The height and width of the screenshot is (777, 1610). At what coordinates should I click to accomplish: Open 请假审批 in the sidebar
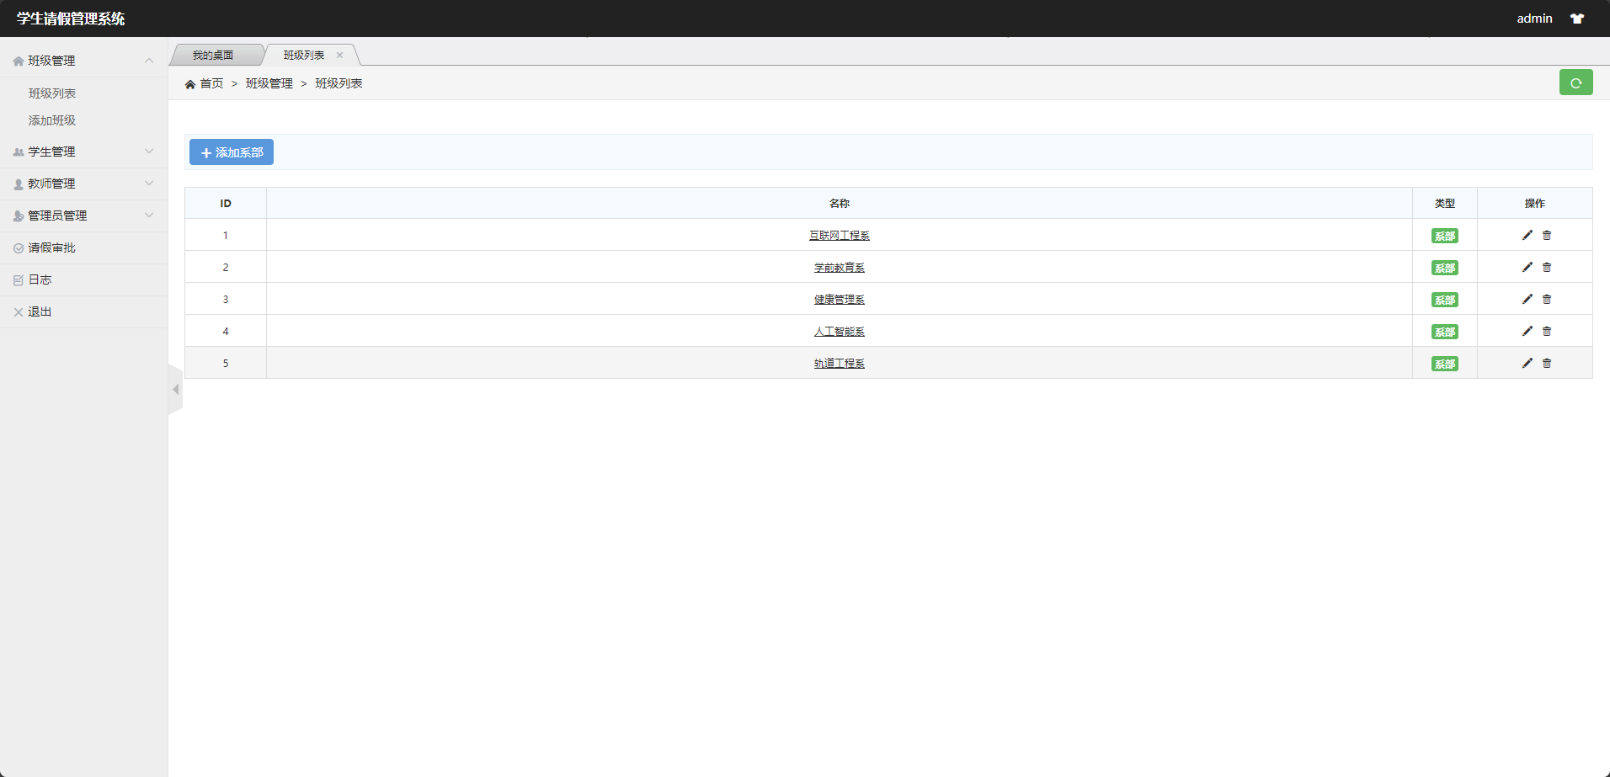tap(51, 247)
